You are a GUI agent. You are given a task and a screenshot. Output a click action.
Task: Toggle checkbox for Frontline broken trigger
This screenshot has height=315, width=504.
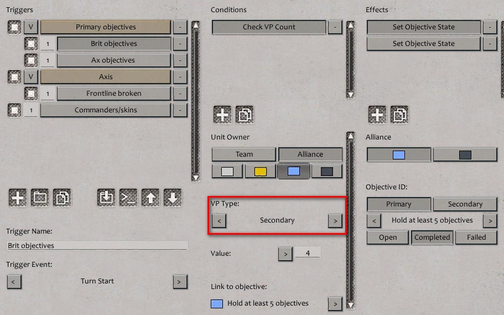[31, 94]
